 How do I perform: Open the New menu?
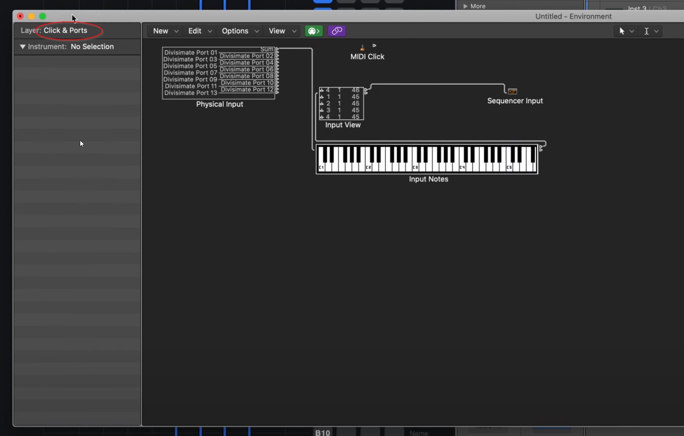pos(165,31)
